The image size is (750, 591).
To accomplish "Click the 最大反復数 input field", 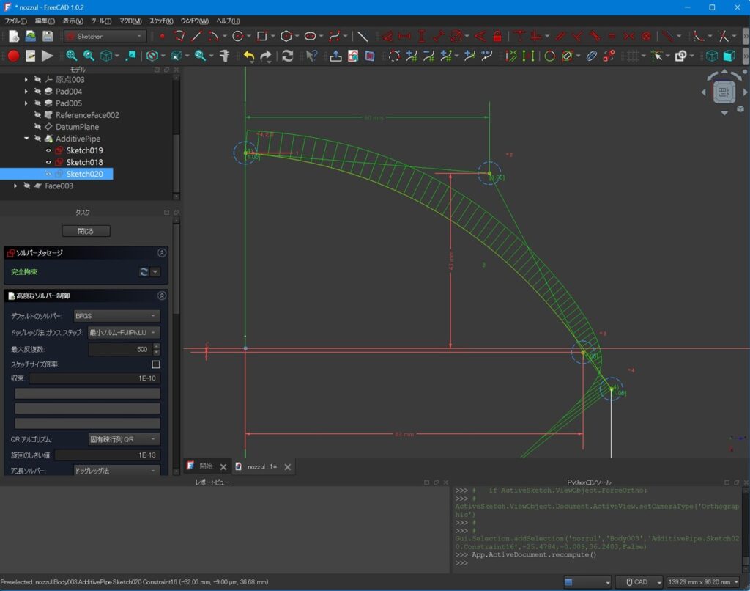I will click(120, 350).
